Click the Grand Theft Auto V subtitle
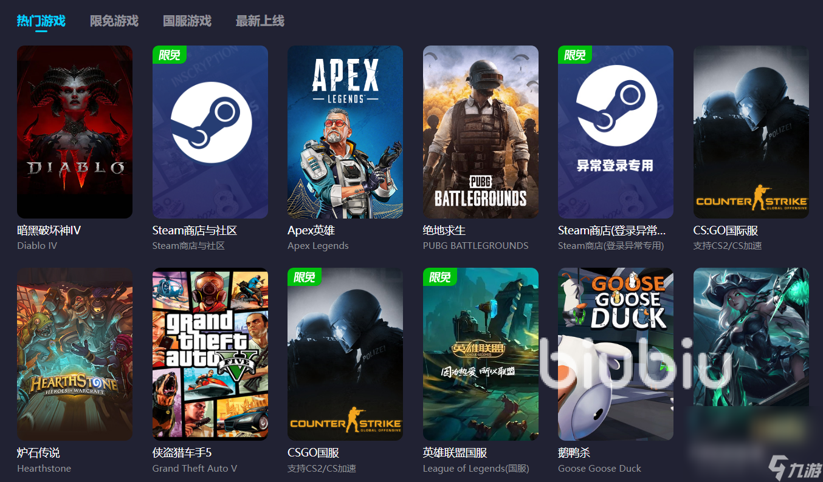 [195, 468]
